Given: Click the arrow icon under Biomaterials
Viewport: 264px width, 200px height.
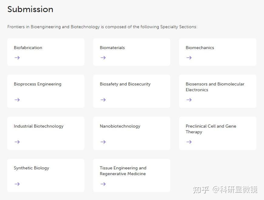Looking at the screenshot, I should point(103,58).
